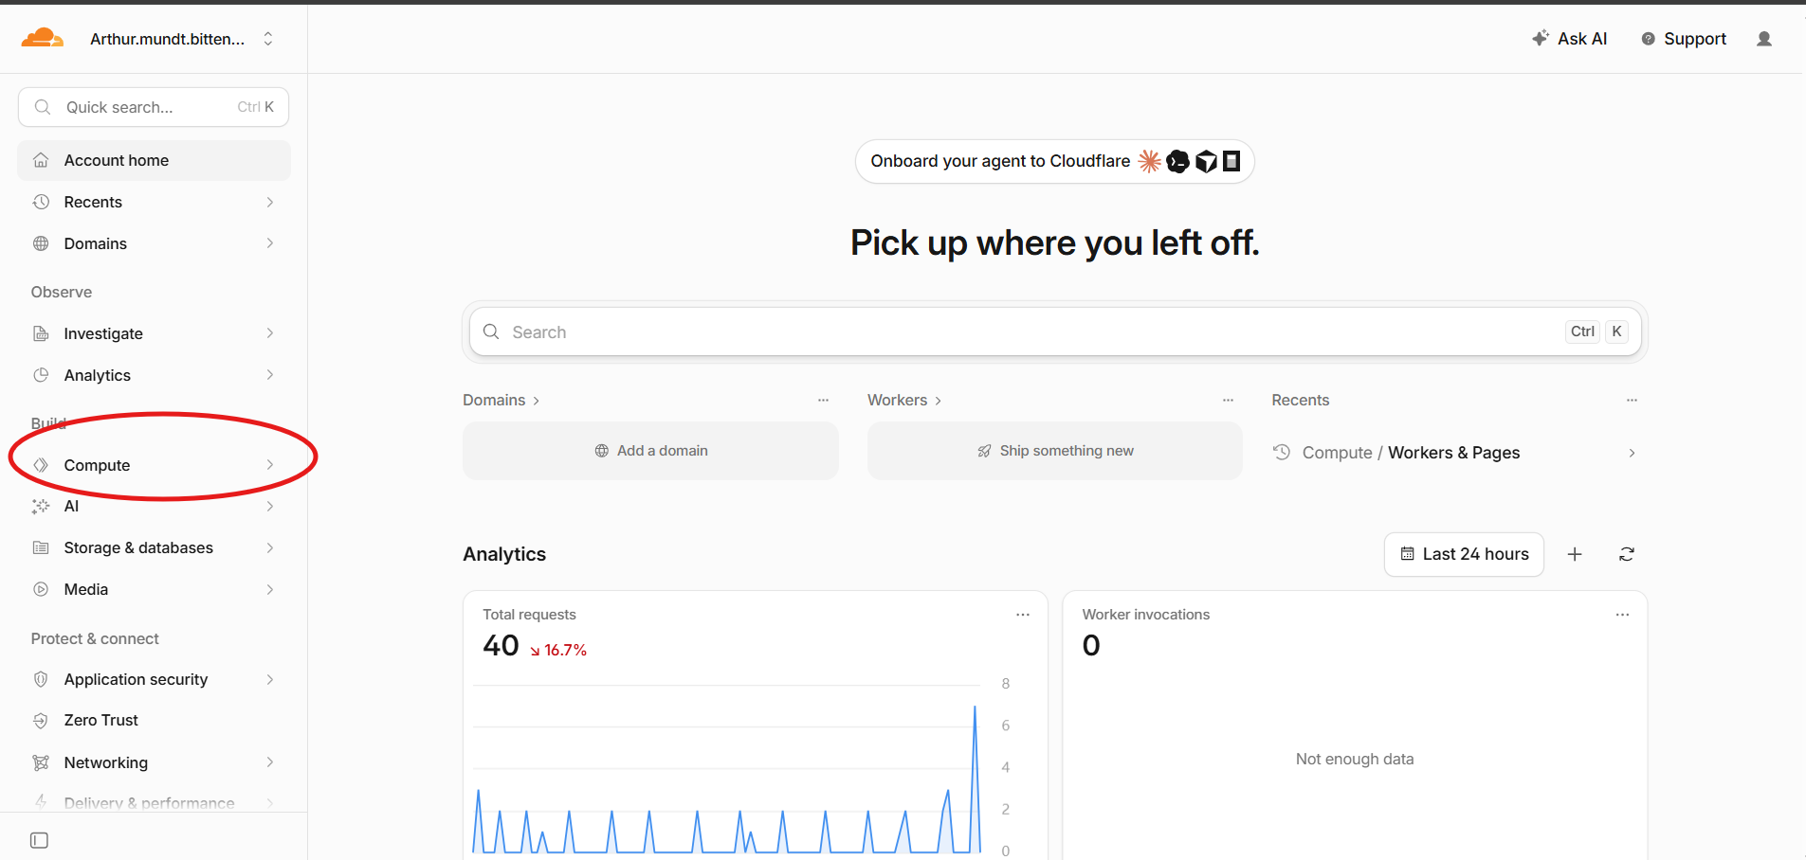Click the search magnifier icon in main Search
The image size is (1806, 860).
coord(491,331)
